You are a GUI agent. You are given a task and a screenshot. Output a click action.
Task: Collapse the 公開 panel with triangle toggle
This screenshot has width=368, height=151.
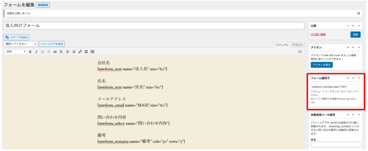coord(359,26)
